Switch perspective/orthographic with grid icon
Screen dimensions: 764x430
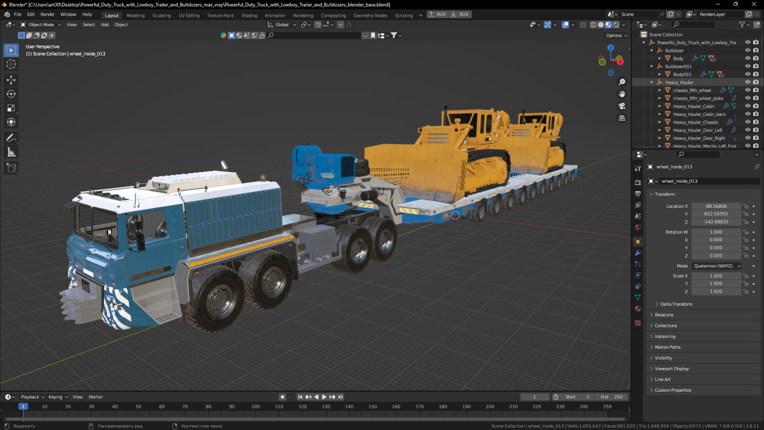click(x=622, y=118)
